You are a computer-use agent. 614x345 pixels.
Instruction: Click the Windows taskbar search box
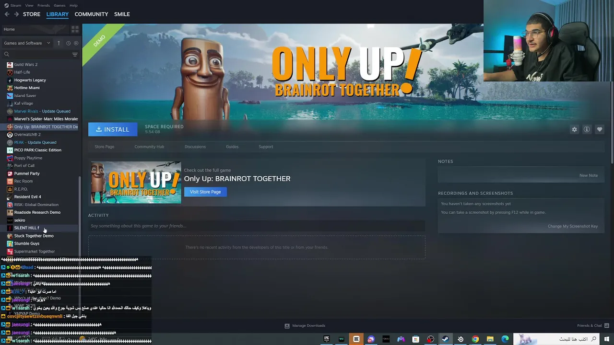click(555, 339)
